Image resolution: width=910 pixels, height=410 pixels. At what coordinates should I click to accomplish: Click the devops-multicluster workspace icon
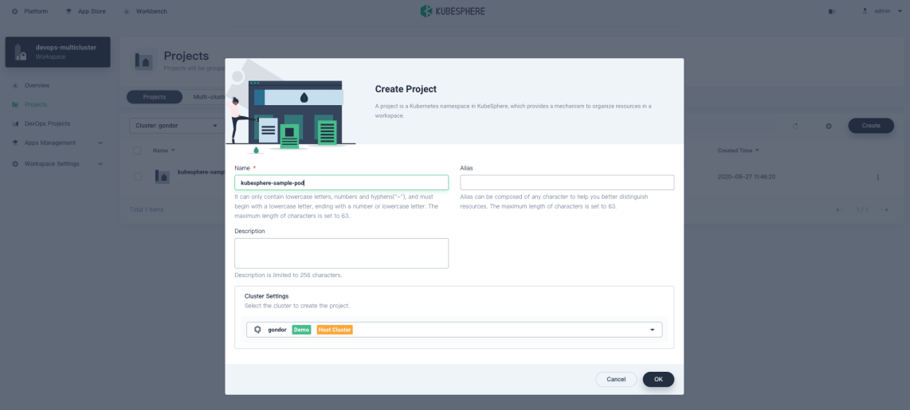tap(21, 52)
